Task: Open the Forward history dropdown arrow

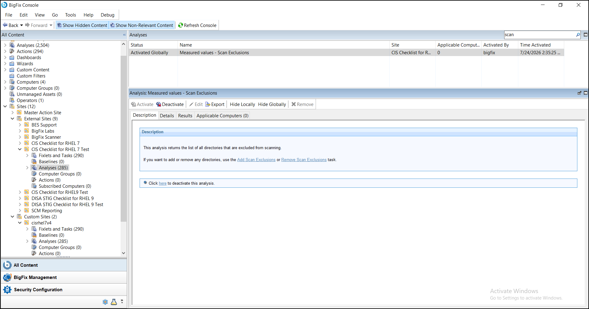Action: pos(51,25)
